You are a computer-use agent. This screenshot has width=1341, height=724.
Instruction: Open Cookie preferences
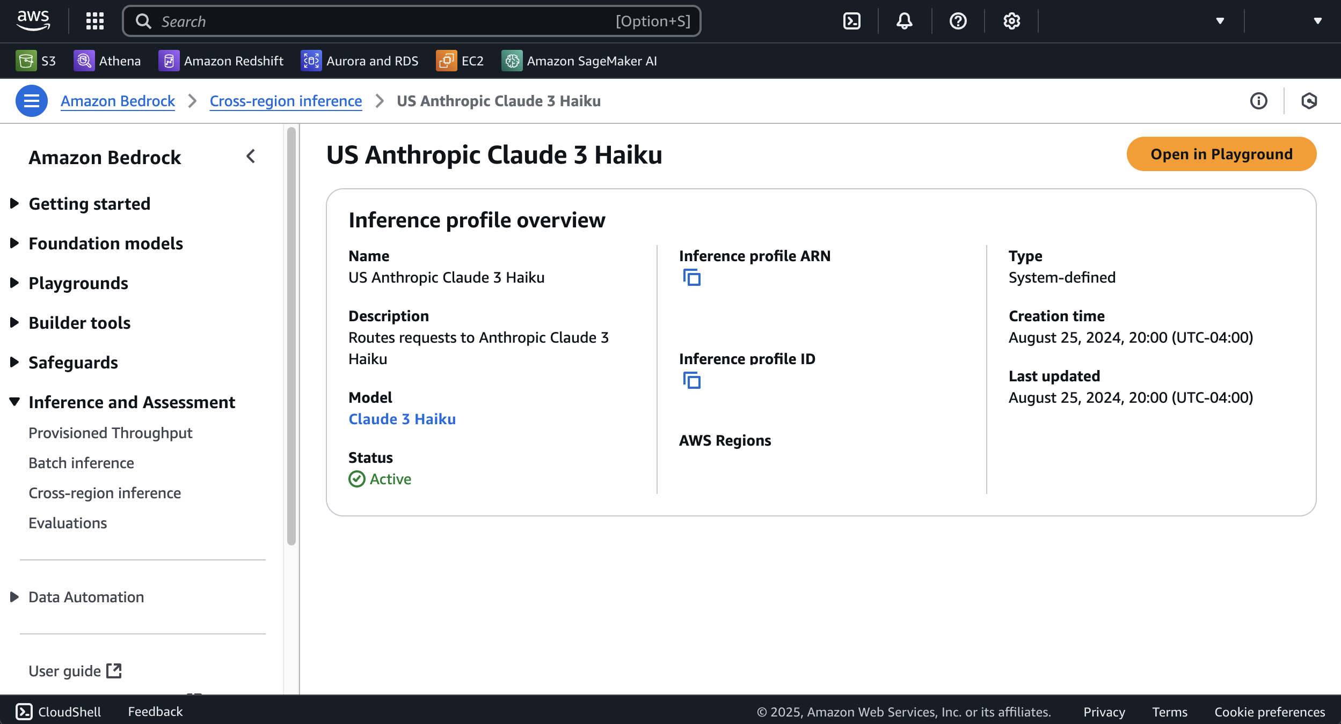coord(1270,712)
